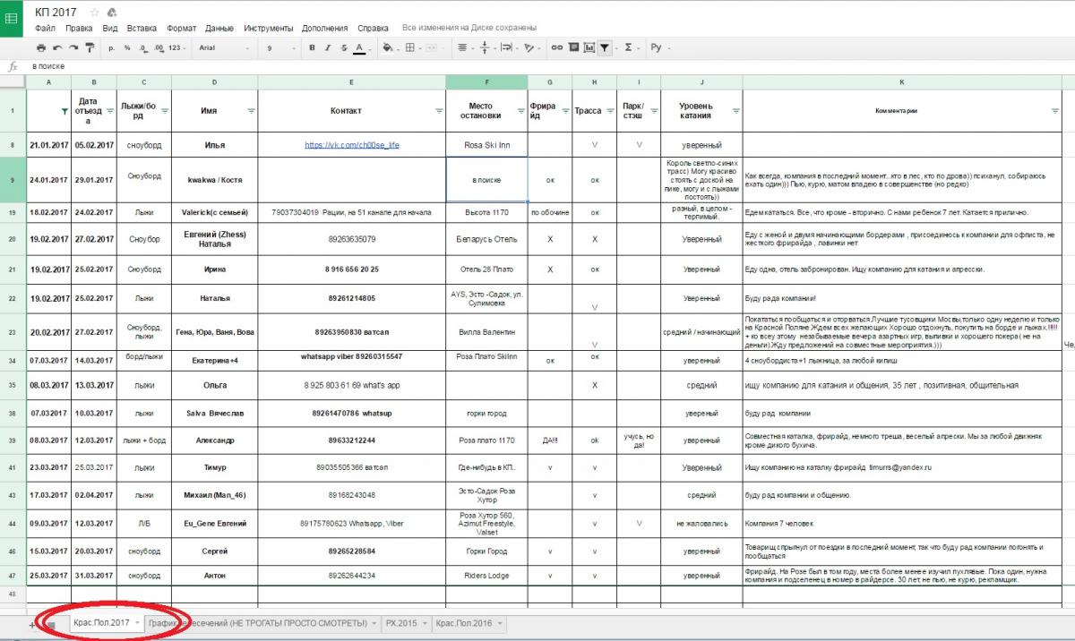
Task: Click the print icon in the toolbar
Action: click(x=41, y=47)
